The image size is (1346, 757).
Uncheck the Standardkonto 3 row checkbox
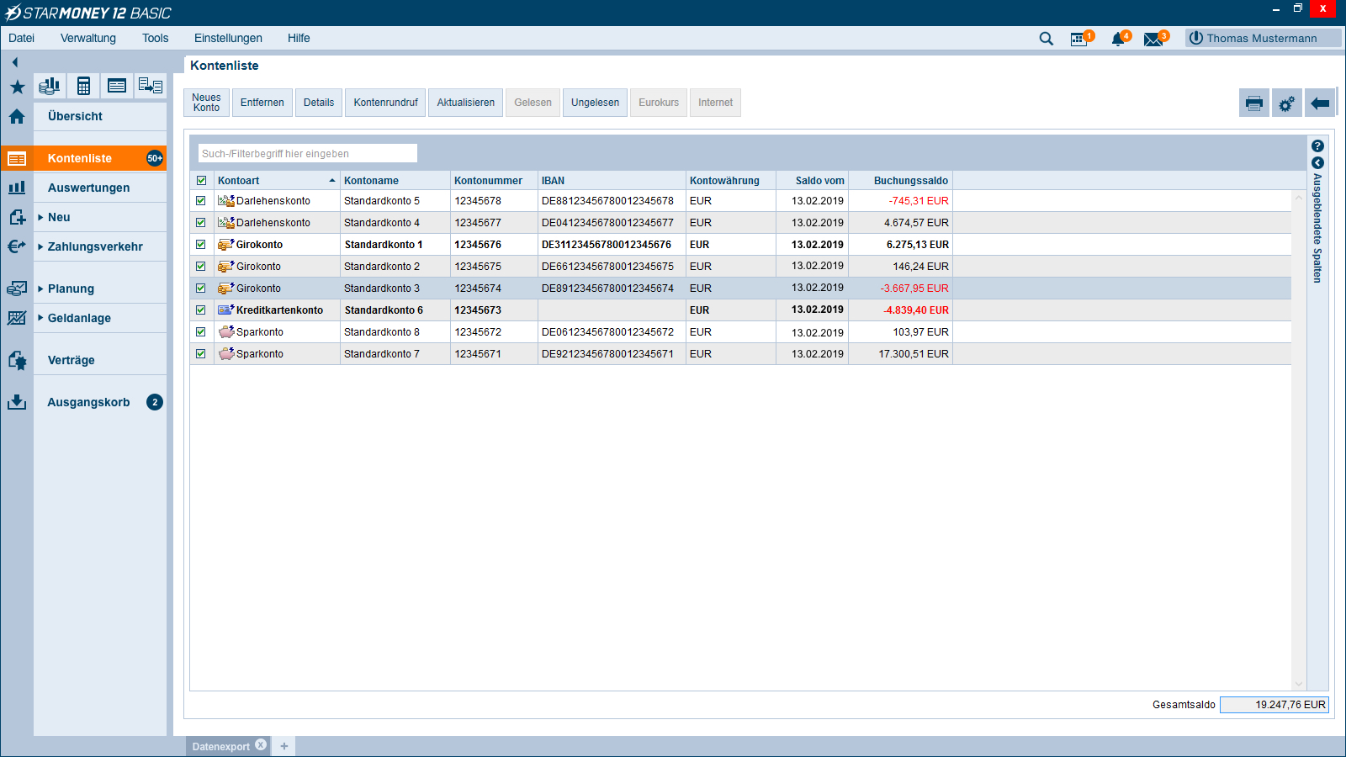[x=200, y=289]
